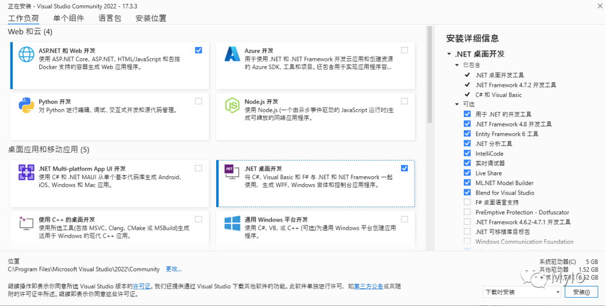The image size is (605, 306).
Task: Check the Node.js 开发 workload checkbox
Action: click(x=404, y=101)
